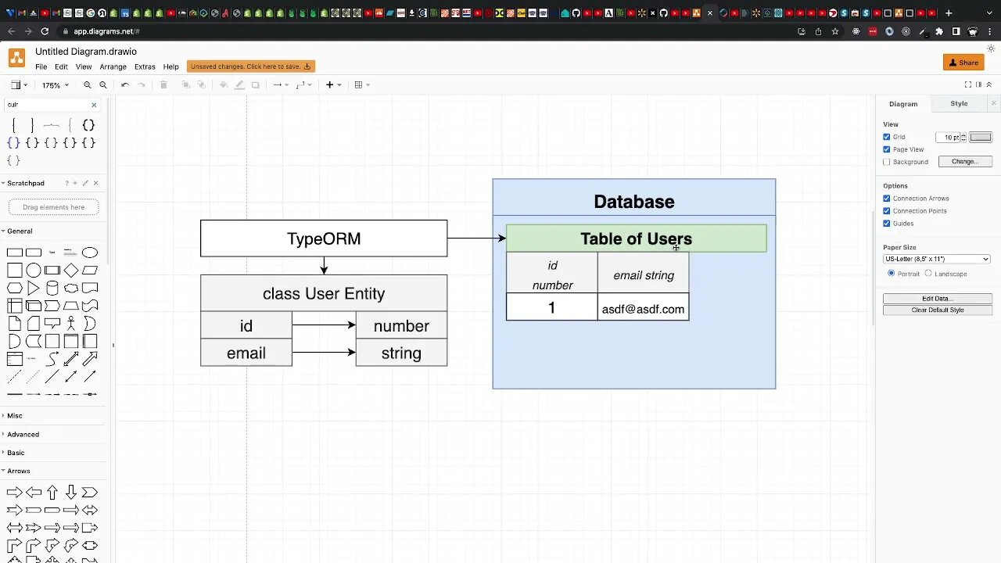Select the diamond shape in General palette
Viewport: 1001px width, 563px height.
tap(71, 271)
